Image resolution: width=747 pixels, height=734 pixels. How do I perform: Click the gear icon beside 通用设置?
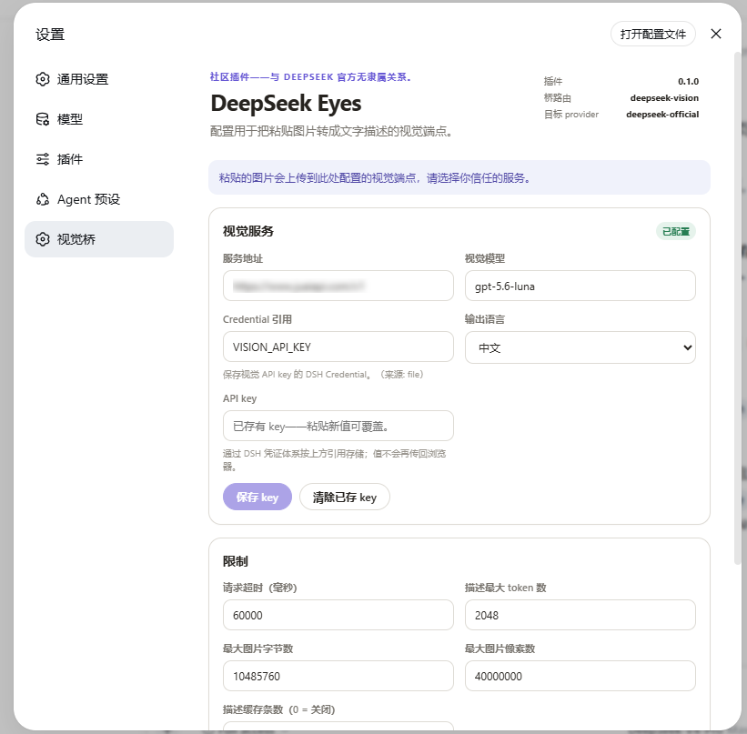pos(43,79)
